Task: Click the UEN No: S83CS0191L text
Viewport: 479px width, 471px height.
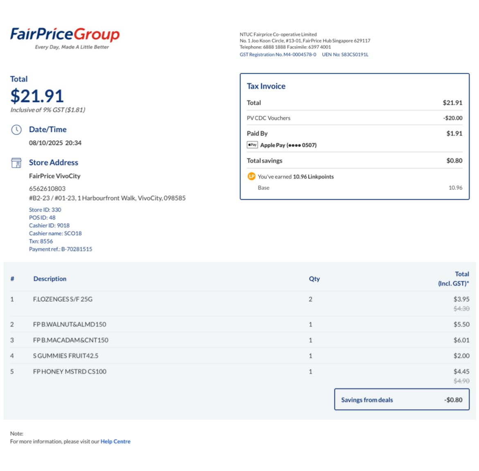Action: (345, 54)
